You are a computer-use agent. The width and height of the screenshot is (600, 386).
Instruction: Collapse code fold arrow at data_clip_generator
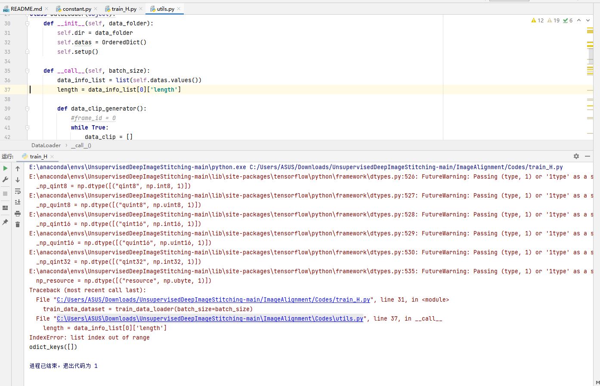click(x=27, y=108)
